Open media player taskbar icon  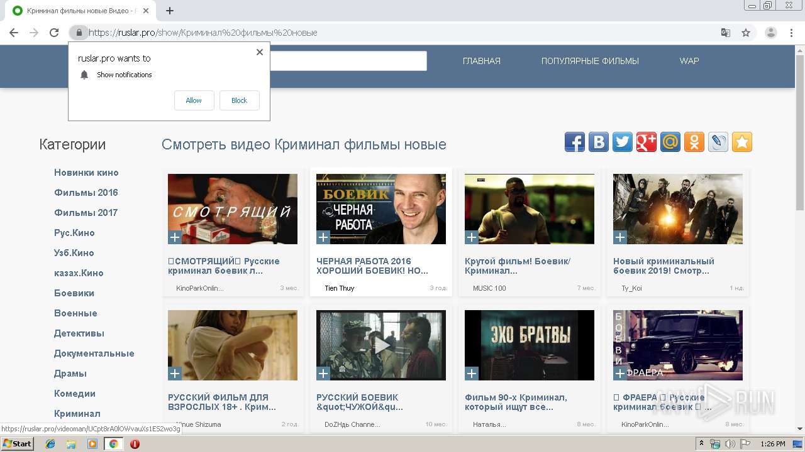(x=92, y=444)
